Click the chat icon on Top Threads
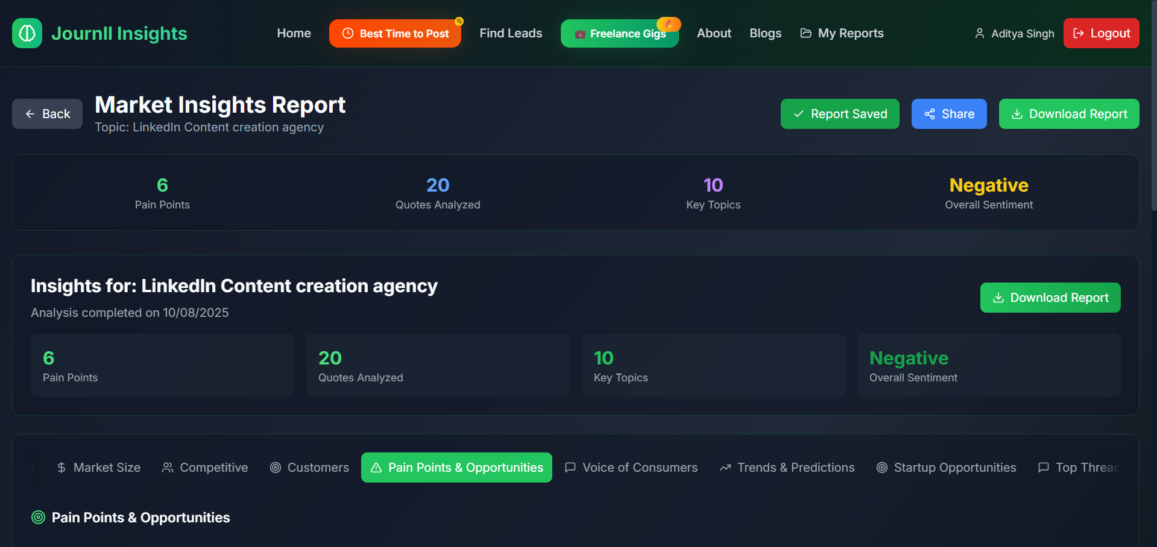Image resolution: width=1157 pixels, height=547 pixels. pyautogui.click(x=1044, y=467)
